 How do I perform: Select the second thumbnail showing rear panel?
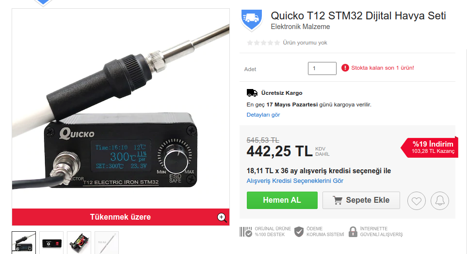(x=51, y=243)
